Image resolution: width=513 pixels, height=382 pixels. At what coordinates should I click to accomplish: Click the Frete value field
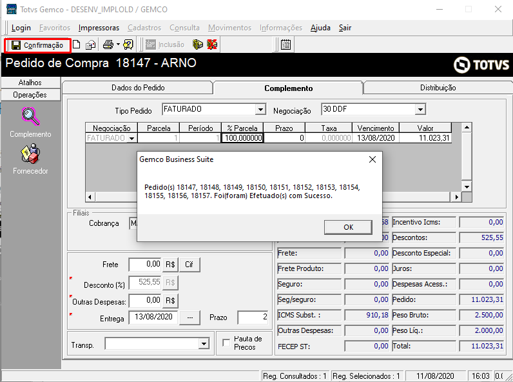(145, 265)
